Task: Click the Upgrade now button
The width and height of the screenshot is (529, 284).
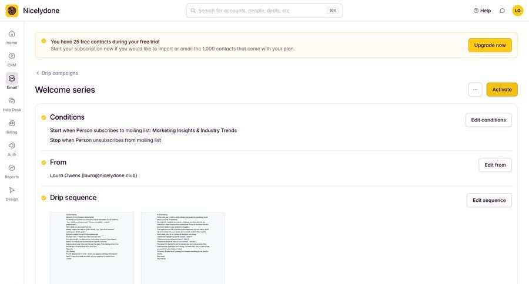Action: (x=490, y=45)
